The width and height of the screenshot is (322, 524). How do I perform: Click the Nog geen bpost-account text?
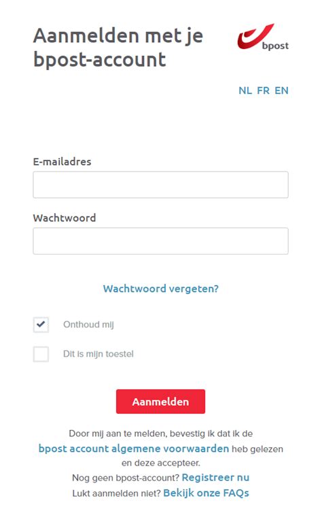(126, 478)
